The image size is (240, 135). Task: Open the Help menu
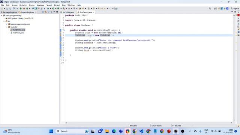79,5
